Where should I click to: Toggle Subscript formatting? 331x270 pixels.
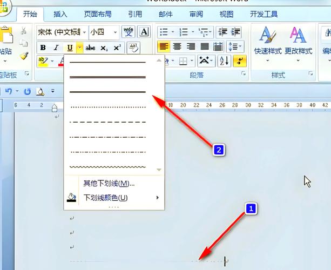pos(104,48)
